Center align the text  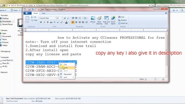tap(76, 22)
